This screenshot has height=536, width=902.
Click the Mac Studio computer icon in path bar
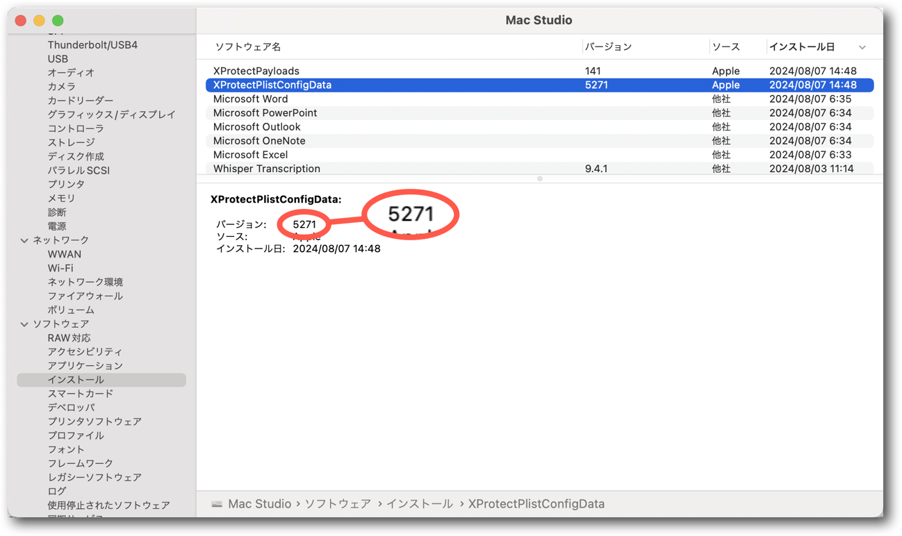pos(218,504)
